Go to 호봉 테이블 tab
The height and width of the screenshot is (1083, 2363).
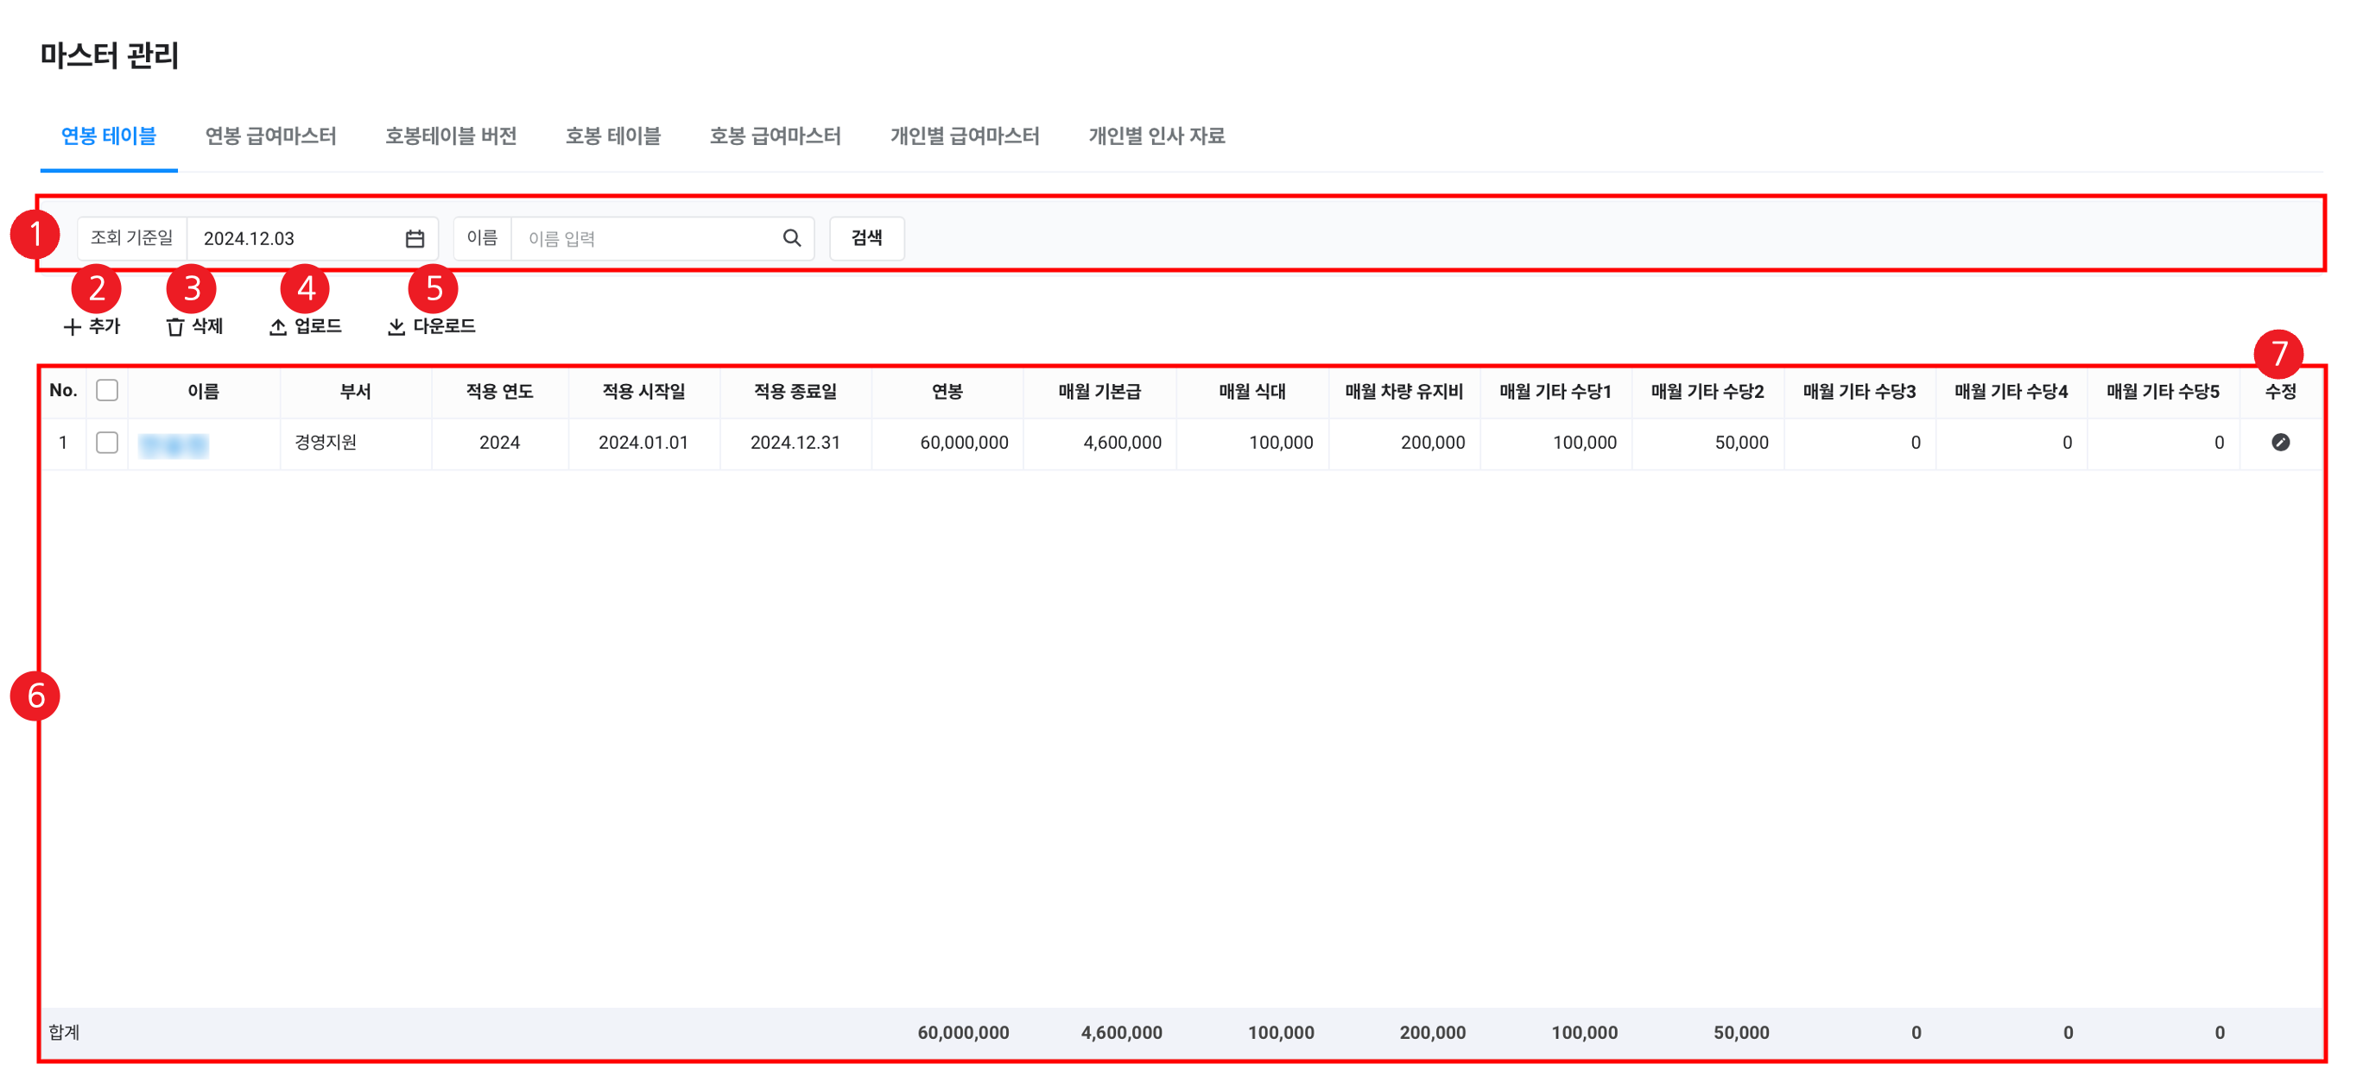612,136
